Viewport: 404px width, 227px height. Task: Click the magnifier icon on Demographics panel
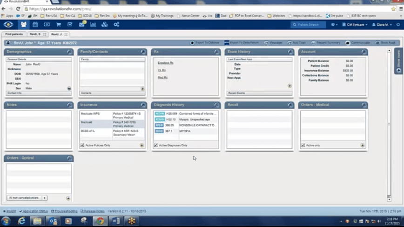point(69,52)
